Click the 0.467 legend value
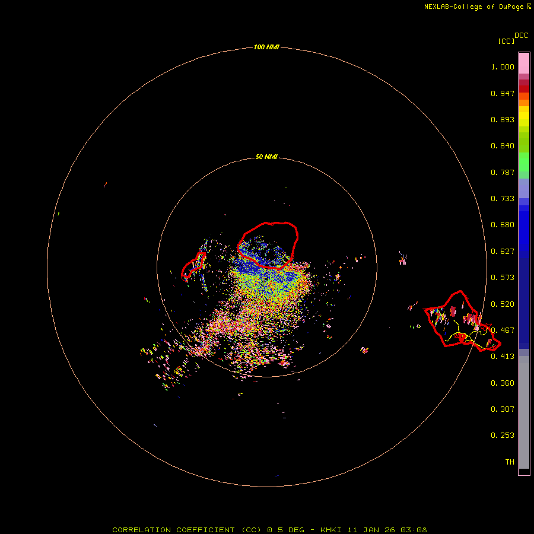The image size is (534, 534). [x=503, y=330]
